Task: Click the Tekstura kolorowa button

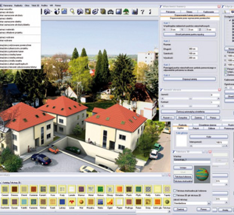Action: (183, 177)
